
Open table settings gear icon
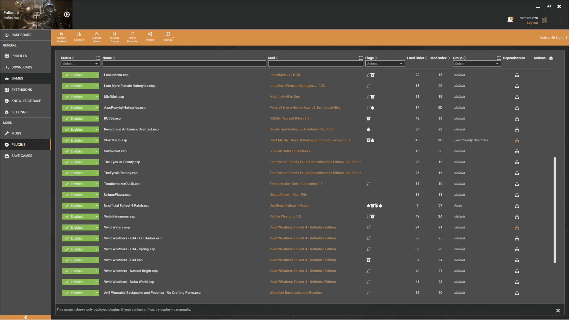[551, 58]
